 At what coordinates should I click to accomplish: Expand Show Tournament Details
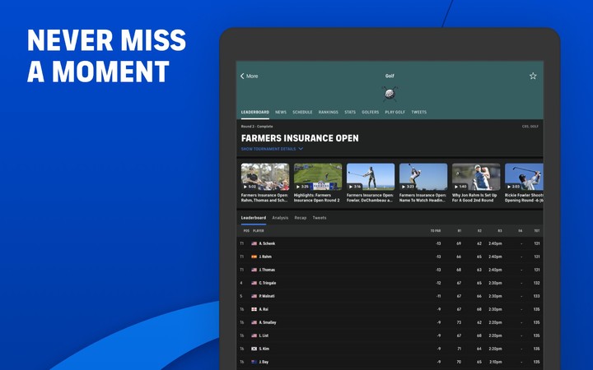[272, 149]
